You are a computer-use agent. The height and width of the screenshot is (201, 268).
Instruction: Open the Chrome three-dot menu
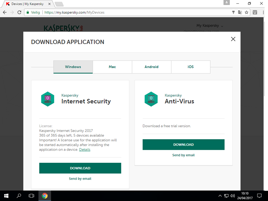(263, 12)
